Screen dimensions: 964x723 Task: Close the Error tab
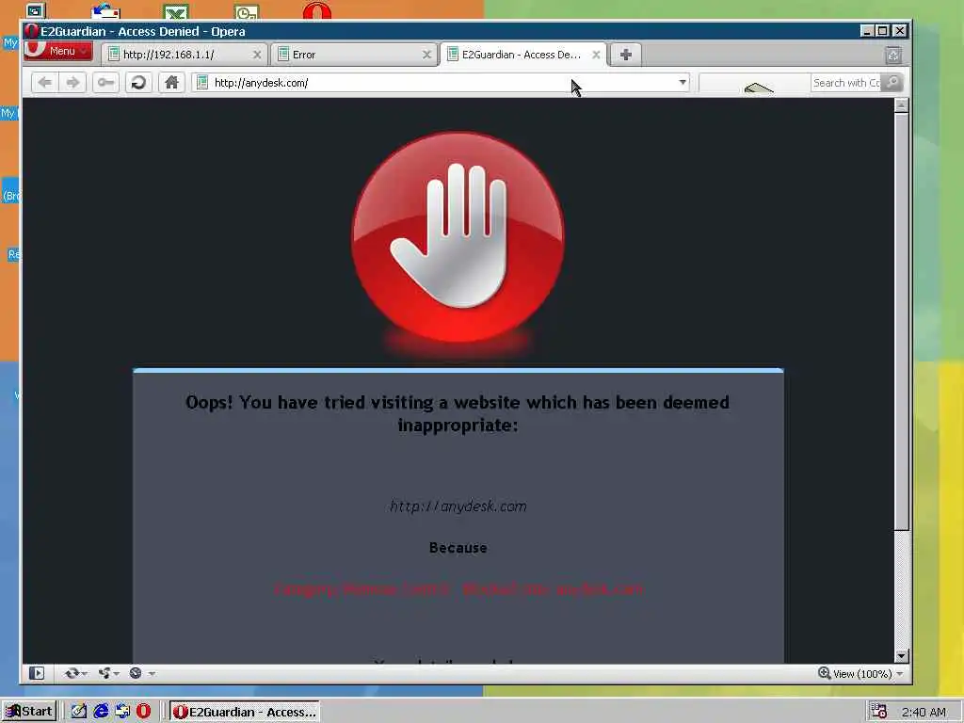point(426,55)
